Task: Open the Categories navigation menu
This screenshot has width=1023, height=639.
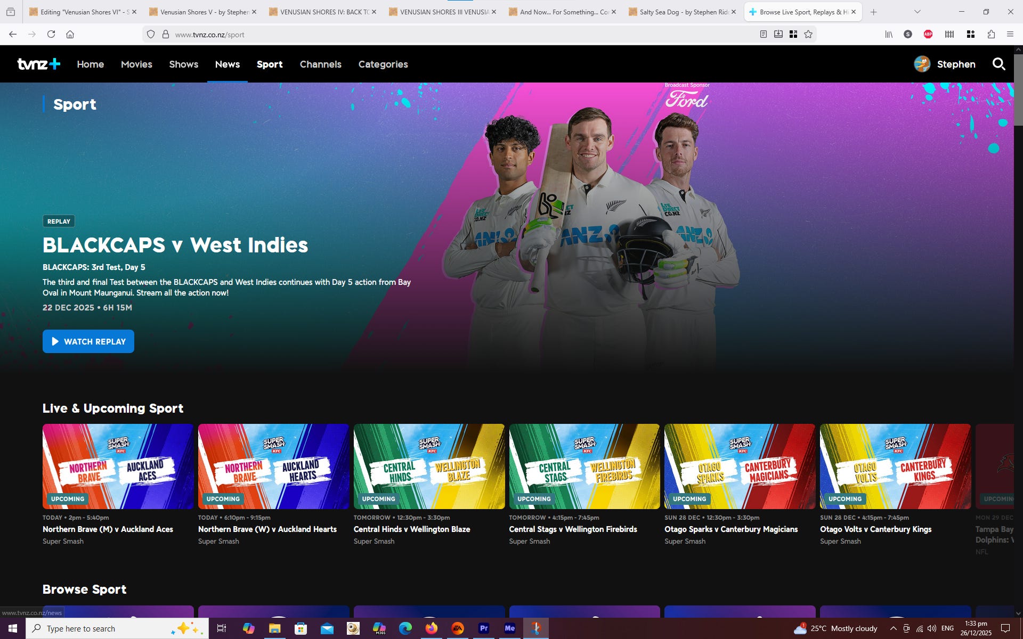Action: pos(383,64)
